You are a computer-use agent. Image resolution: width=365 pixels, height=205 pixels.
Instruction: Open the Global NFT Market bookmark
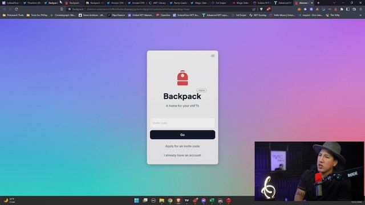[x=141, y=15]
